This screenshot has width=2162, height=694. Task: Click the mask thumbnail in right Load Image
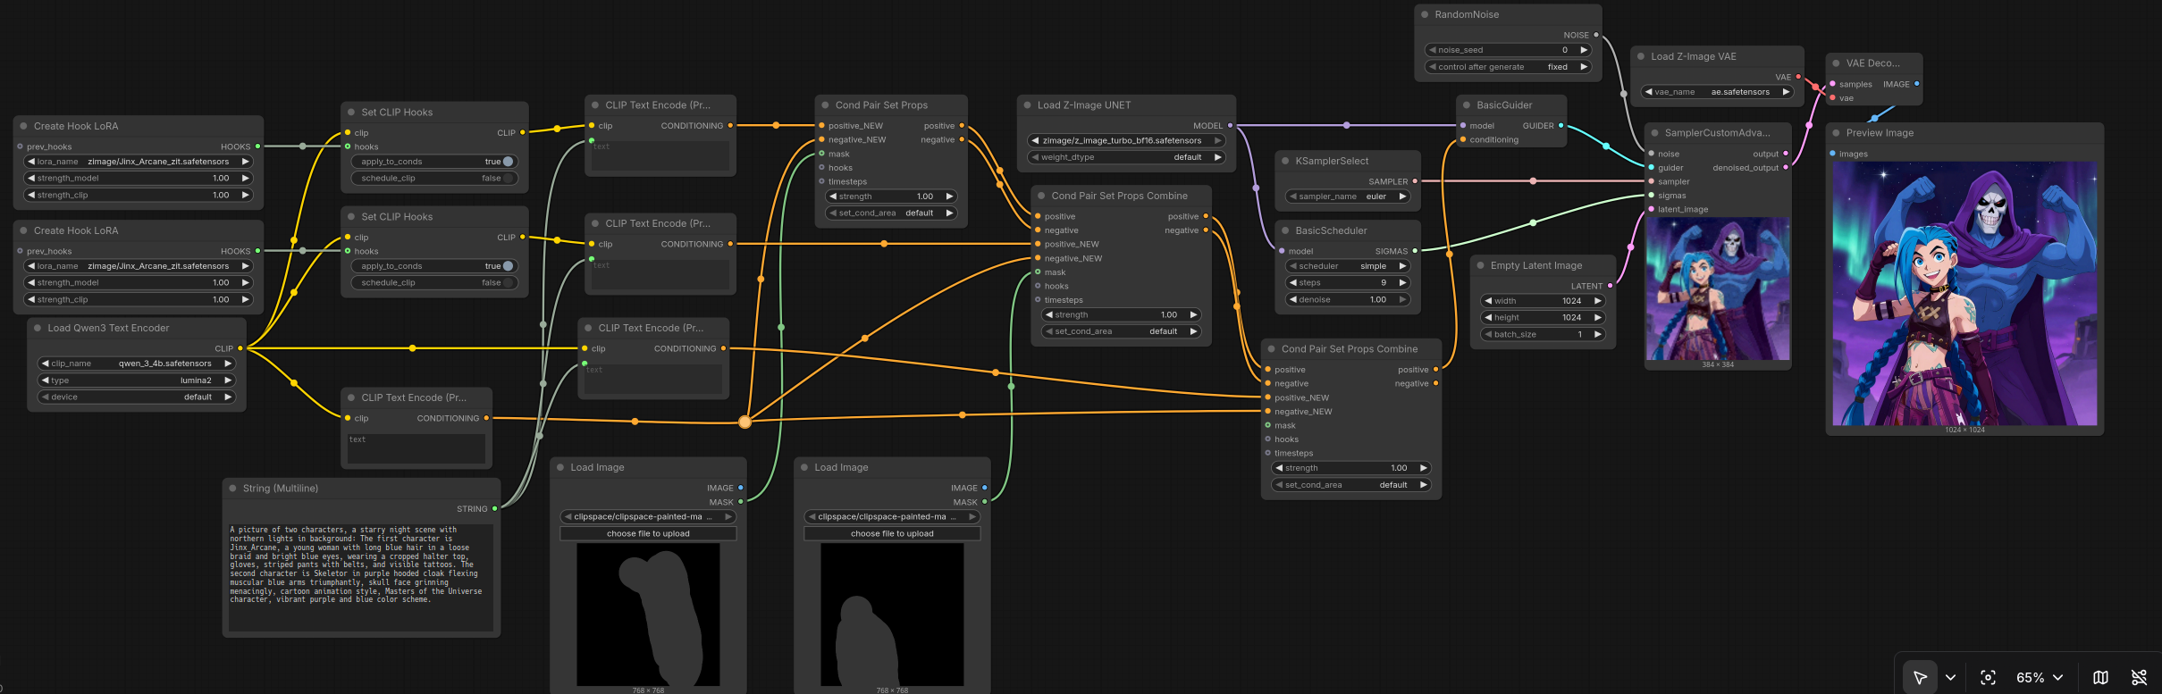coord(892,615)
